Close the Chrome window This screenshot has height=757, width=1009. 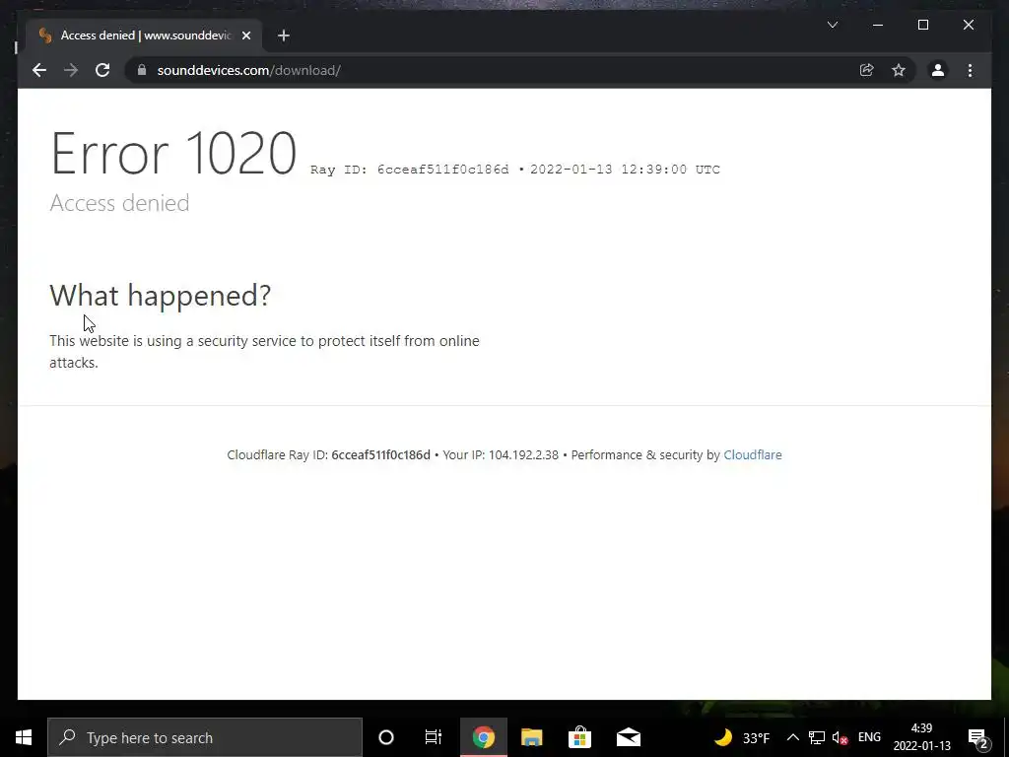coord(969,25)
